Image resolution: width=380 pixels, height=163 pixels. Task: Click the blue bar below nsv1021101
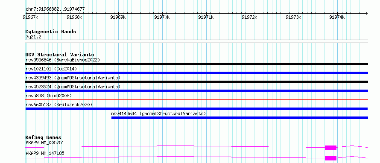tap(196, 73)
